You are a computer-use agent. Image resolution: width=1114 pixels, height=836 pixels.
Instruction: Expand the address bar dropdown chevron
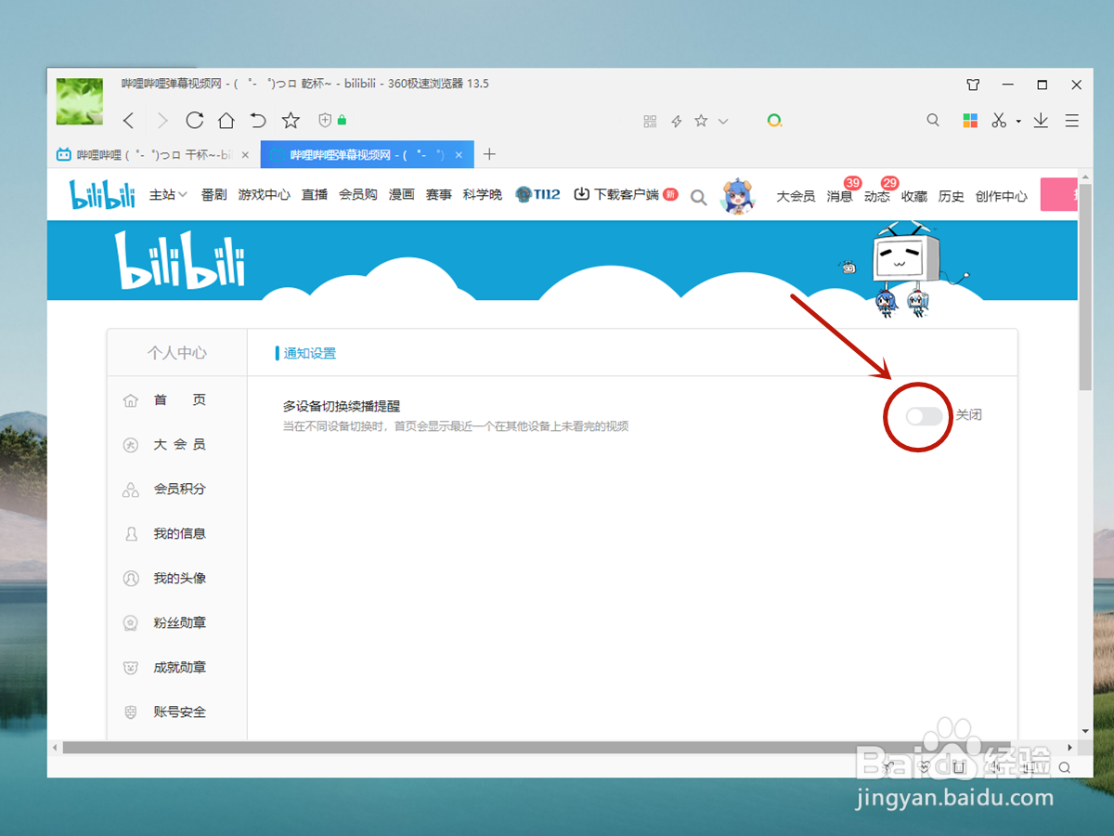coord(723,122)
